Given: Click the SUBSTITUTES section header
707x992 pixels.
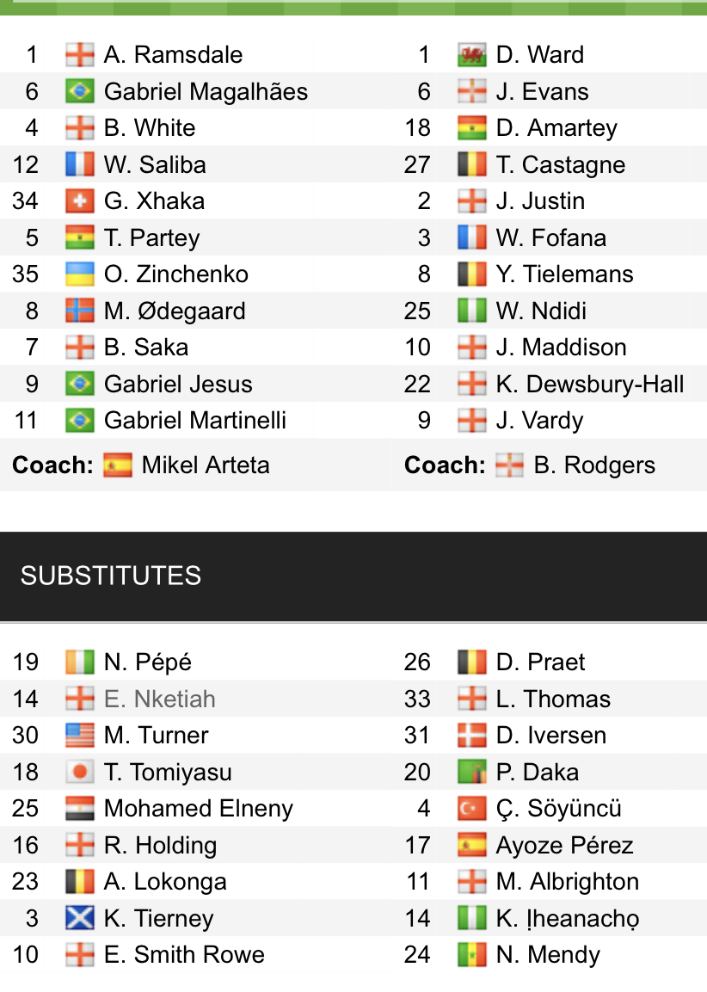Looking at the screenshot, I should click(x=111, y=576).
